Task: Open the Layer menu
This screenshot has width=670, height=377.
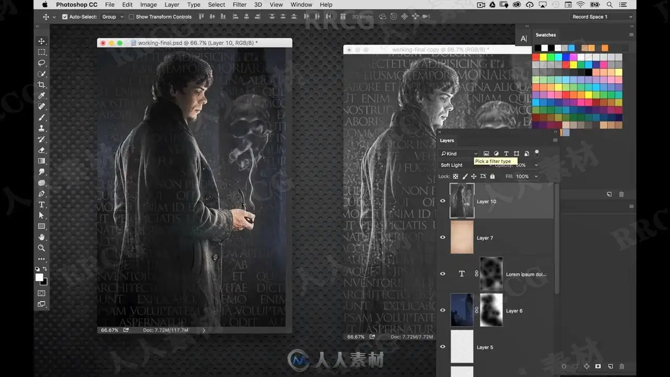Action: click(172, 5)
